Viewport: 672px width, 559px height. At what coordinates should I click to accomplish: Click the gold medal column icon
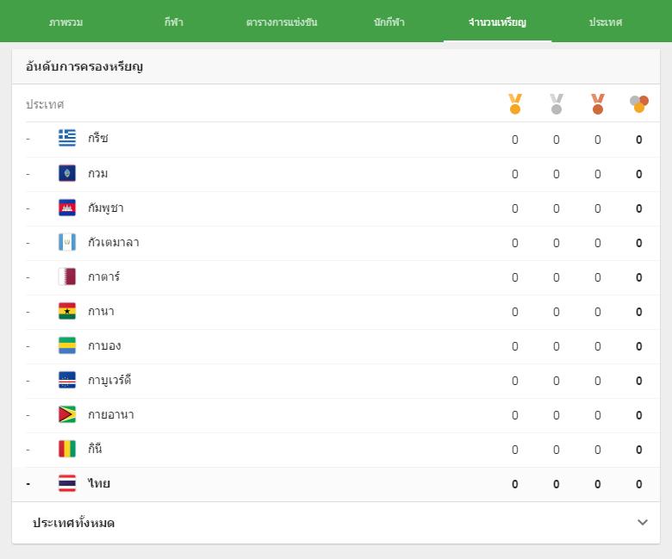pyautogui.click(x=514, y=104)
